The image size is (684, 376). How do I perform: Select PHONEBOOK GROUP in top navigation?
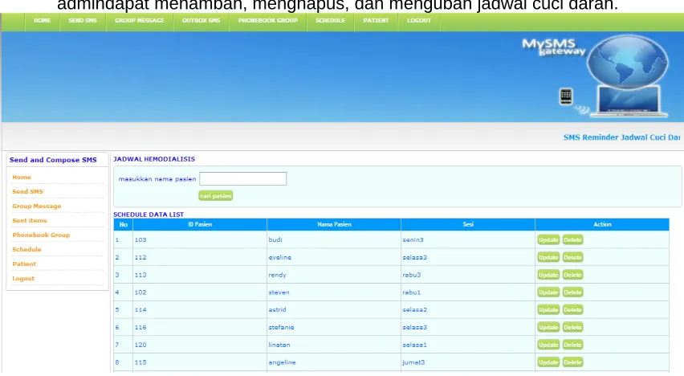(x=268, y=21)
